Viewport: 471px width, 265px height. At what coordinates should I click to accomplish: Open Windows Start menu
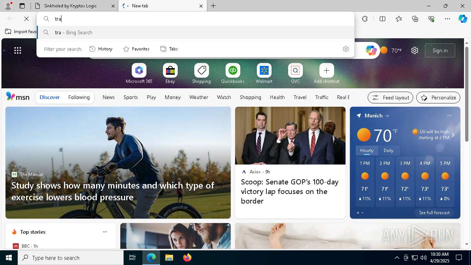point(9,258)
